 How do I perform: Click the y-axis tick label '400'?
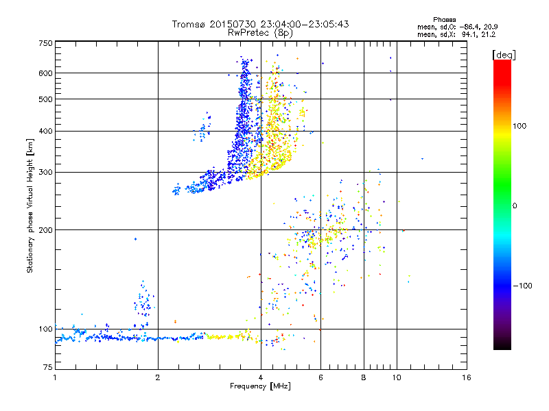pos(45,131)
